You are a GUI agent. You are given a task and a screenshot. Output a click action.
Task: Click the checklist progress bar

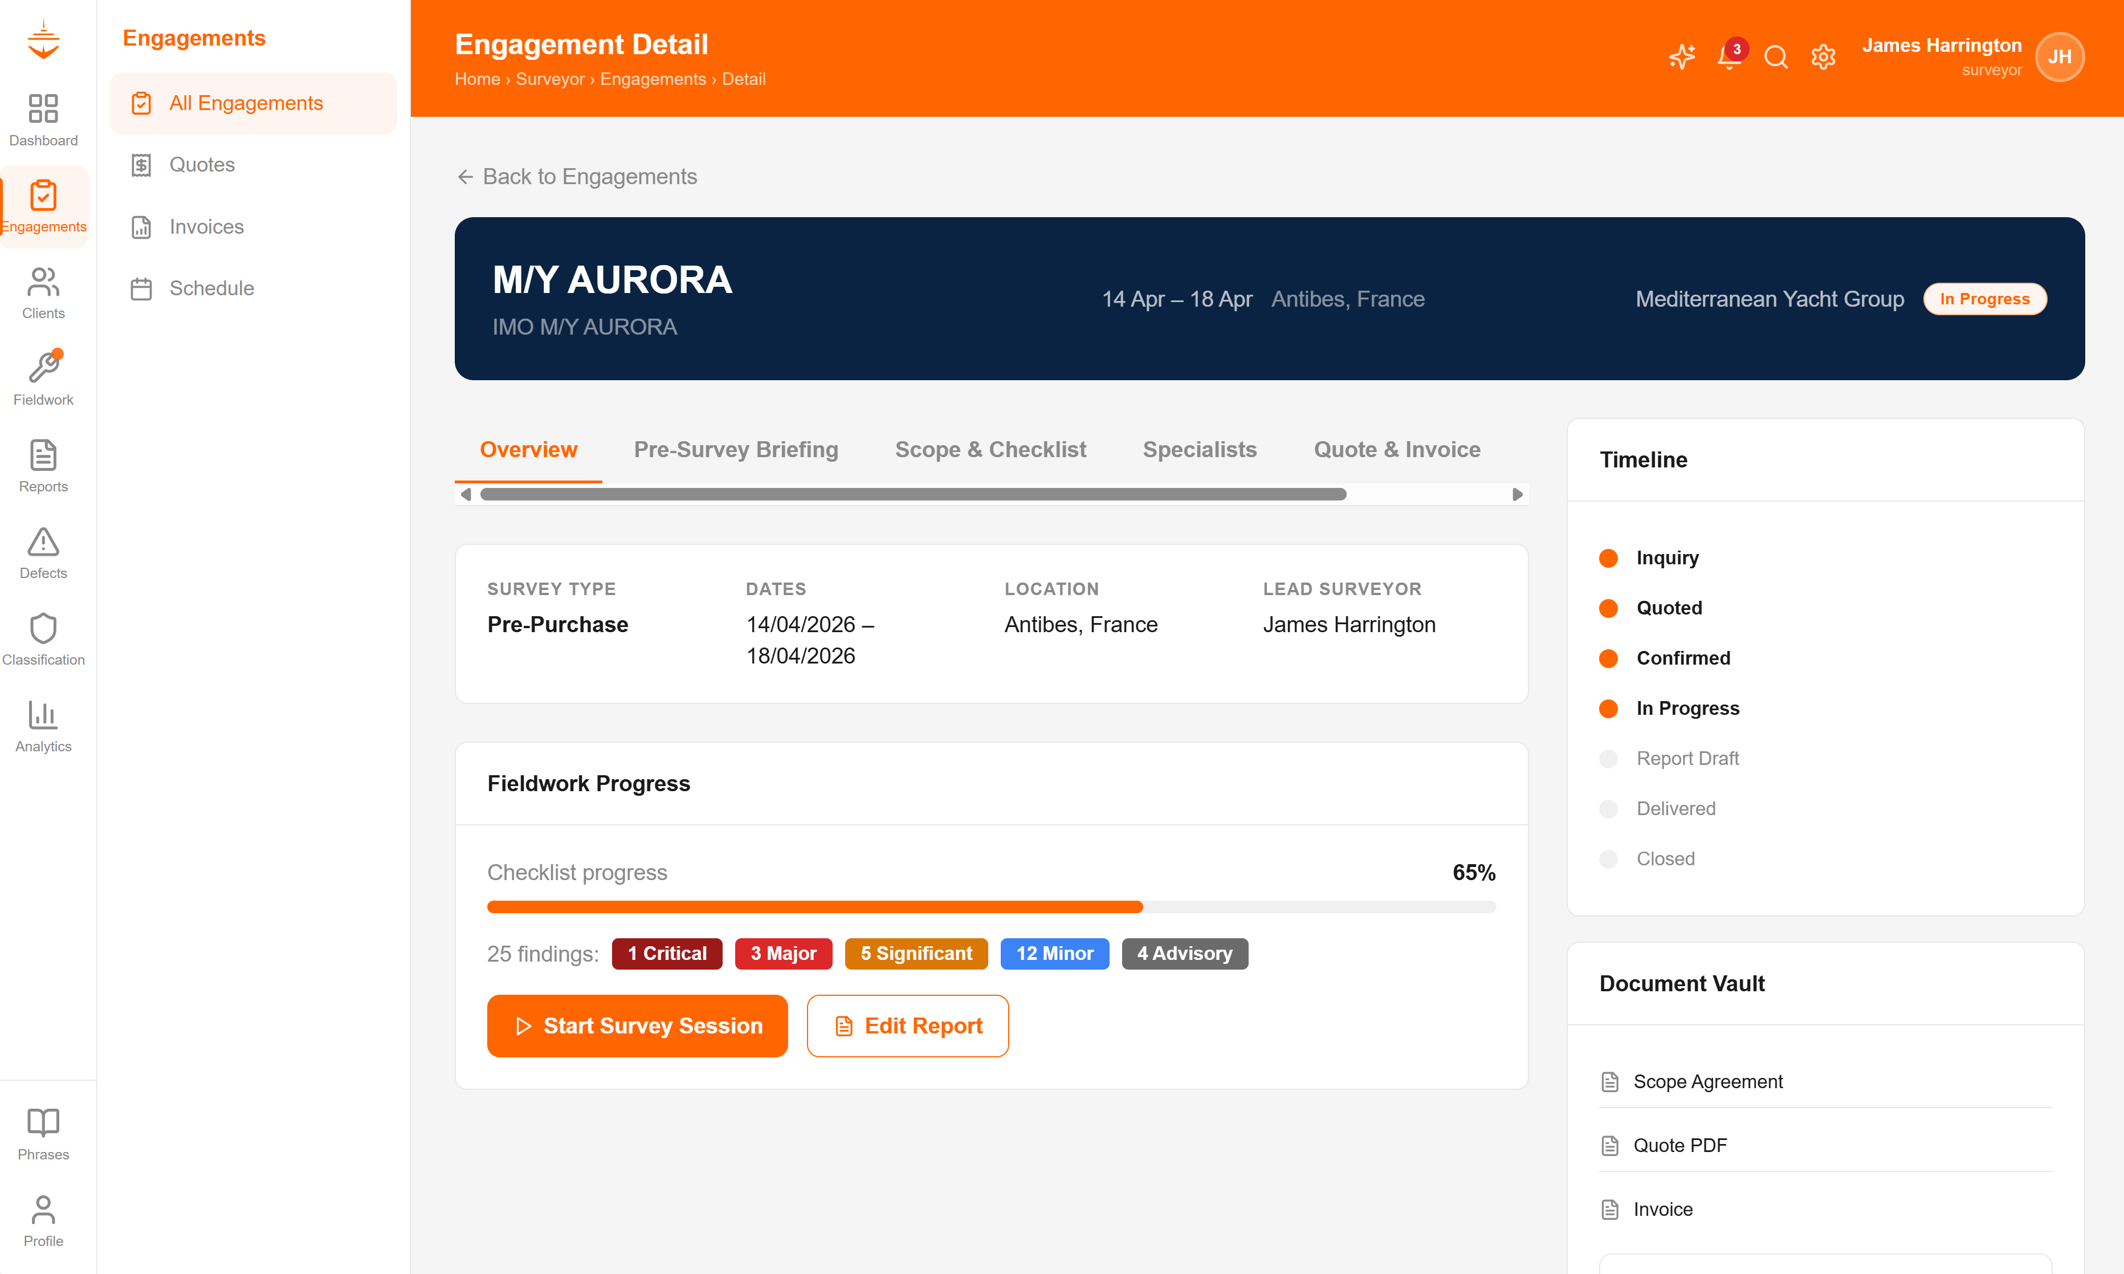(990, 906)
